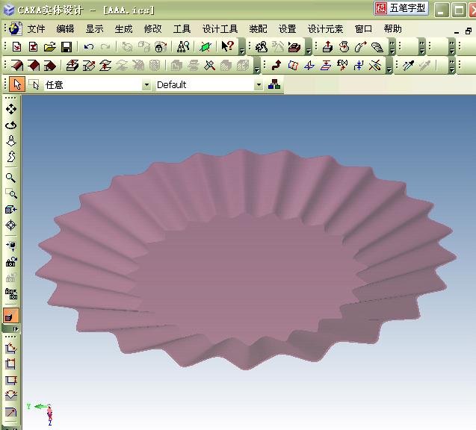Open the 设计工具 menu
Screen dimensions: 476x430
(x=220, y=29)
